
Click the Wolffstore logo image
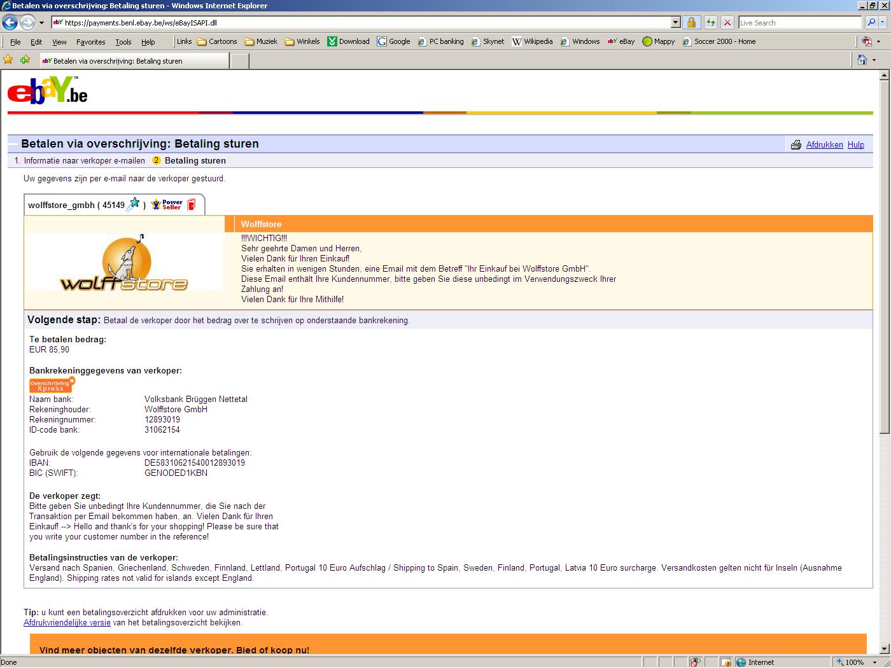[x=124, y=263]
